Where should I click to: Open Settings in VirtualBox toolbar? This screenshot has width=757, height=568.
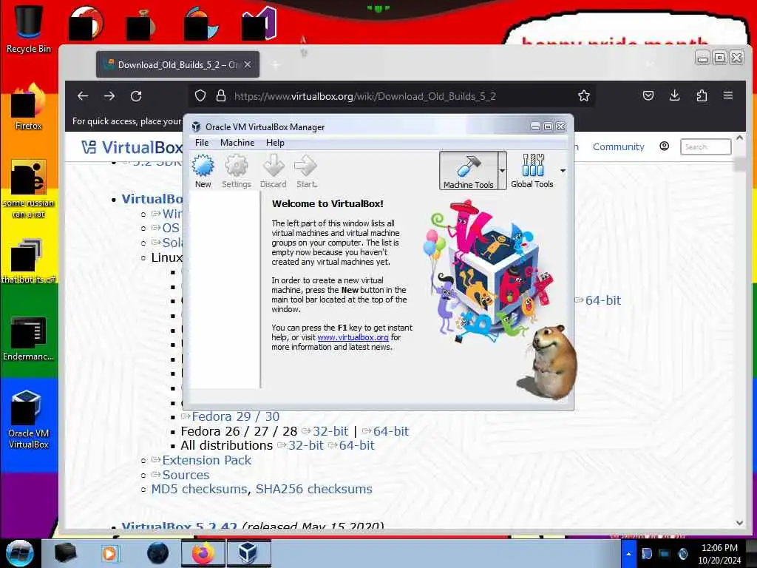click(236, 171)
